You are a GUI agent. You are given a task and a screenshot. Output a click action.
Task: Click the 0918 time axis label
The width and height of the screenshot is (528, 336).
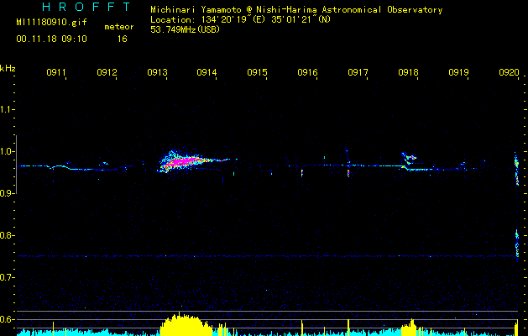coord(408,72)
